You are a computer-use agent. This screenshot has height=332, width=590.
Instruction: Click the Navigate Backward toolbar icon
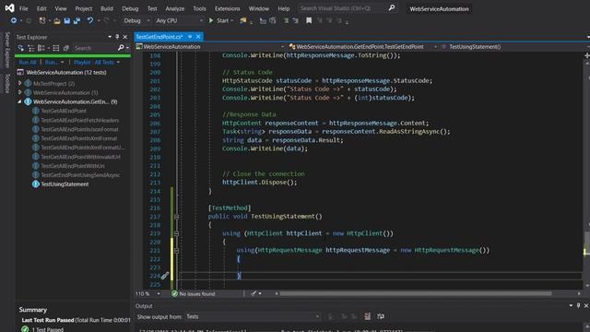pyautogui.click(x=14, y=20)
